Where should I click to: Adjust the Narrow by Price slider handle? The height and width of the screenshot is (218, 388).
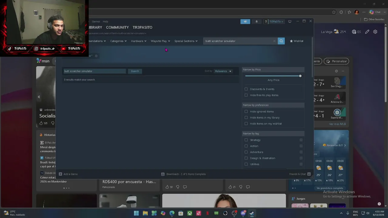coord(300,76)
